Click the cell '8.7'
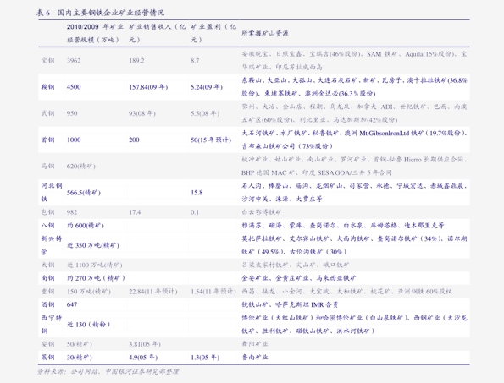Viewport: 504px width, 383px height. click(195, 61)
